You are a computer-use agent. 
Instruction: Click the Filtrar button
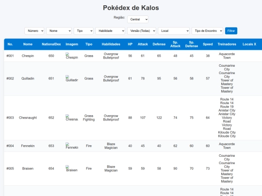(231, 31)
